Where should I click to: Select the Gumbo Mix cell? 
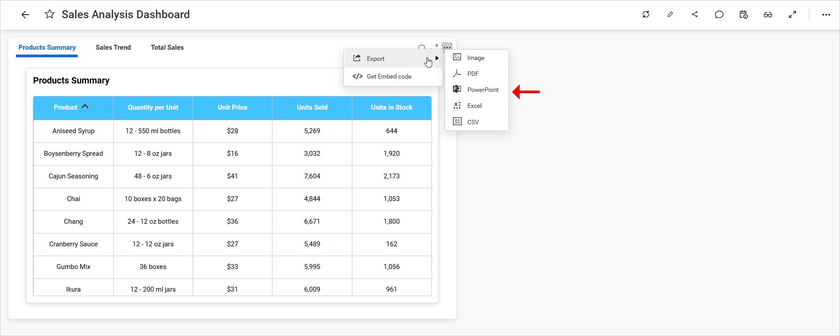coord(73,267)
